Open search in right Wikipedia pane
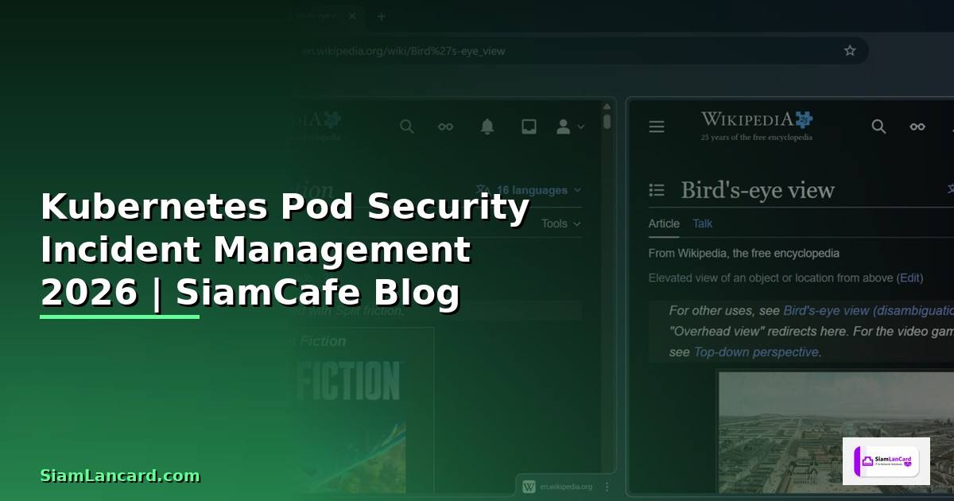Screen dimensions: 954x501 click(878, 126)
